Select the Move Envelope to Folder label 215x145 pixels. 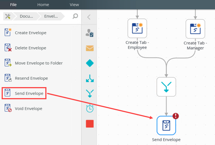[39, 63]
